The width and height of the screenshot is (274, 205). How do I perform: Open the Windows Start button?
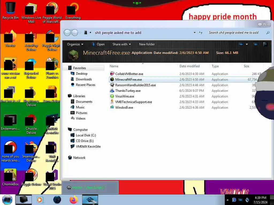[x=7, y=200]
